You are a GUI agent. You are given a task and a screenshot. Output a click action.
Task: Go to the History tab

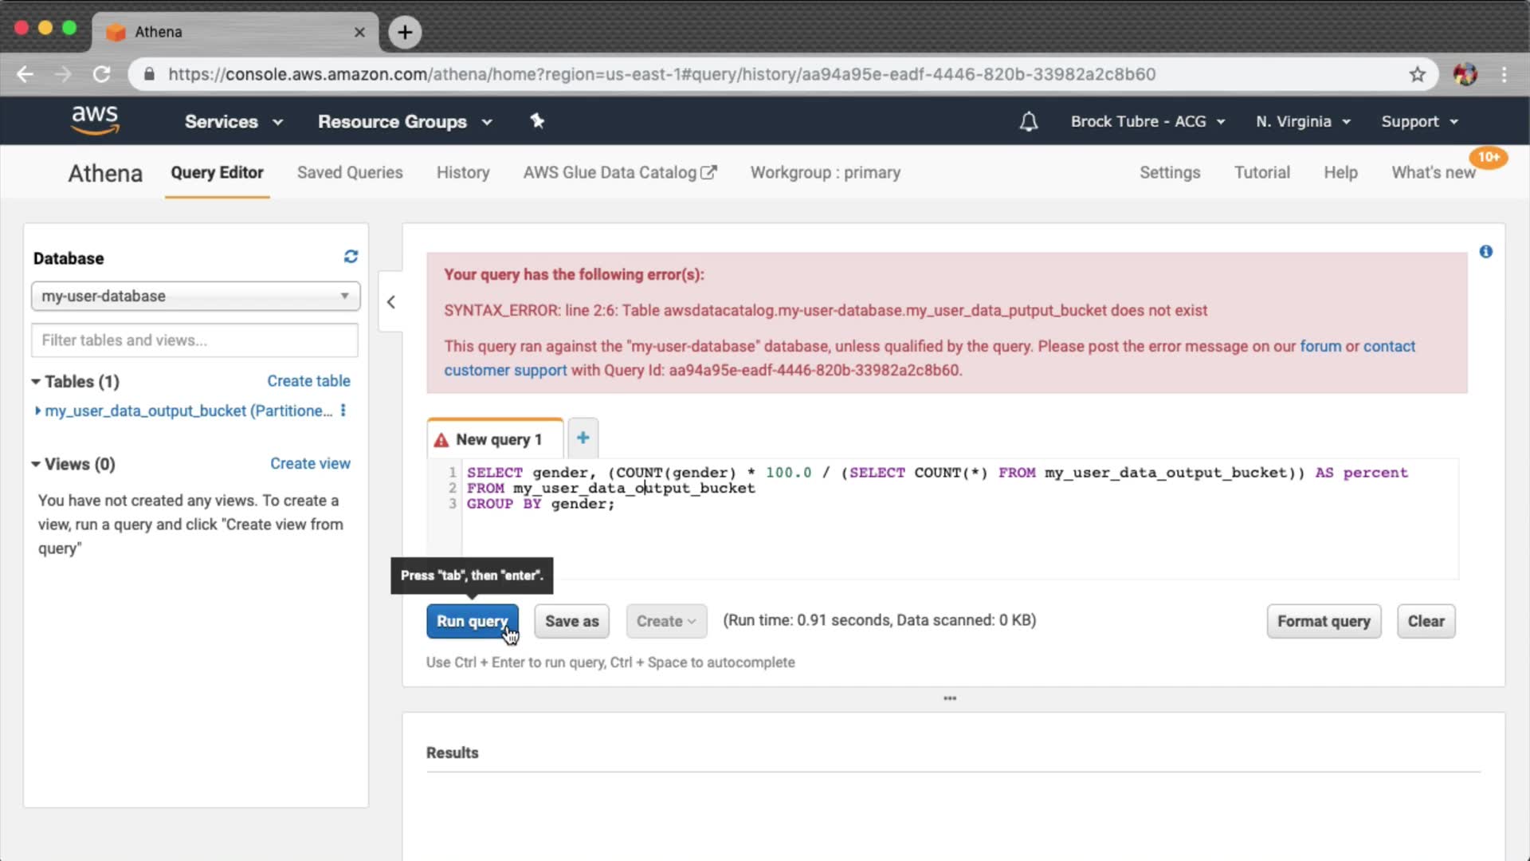point(463,173)
